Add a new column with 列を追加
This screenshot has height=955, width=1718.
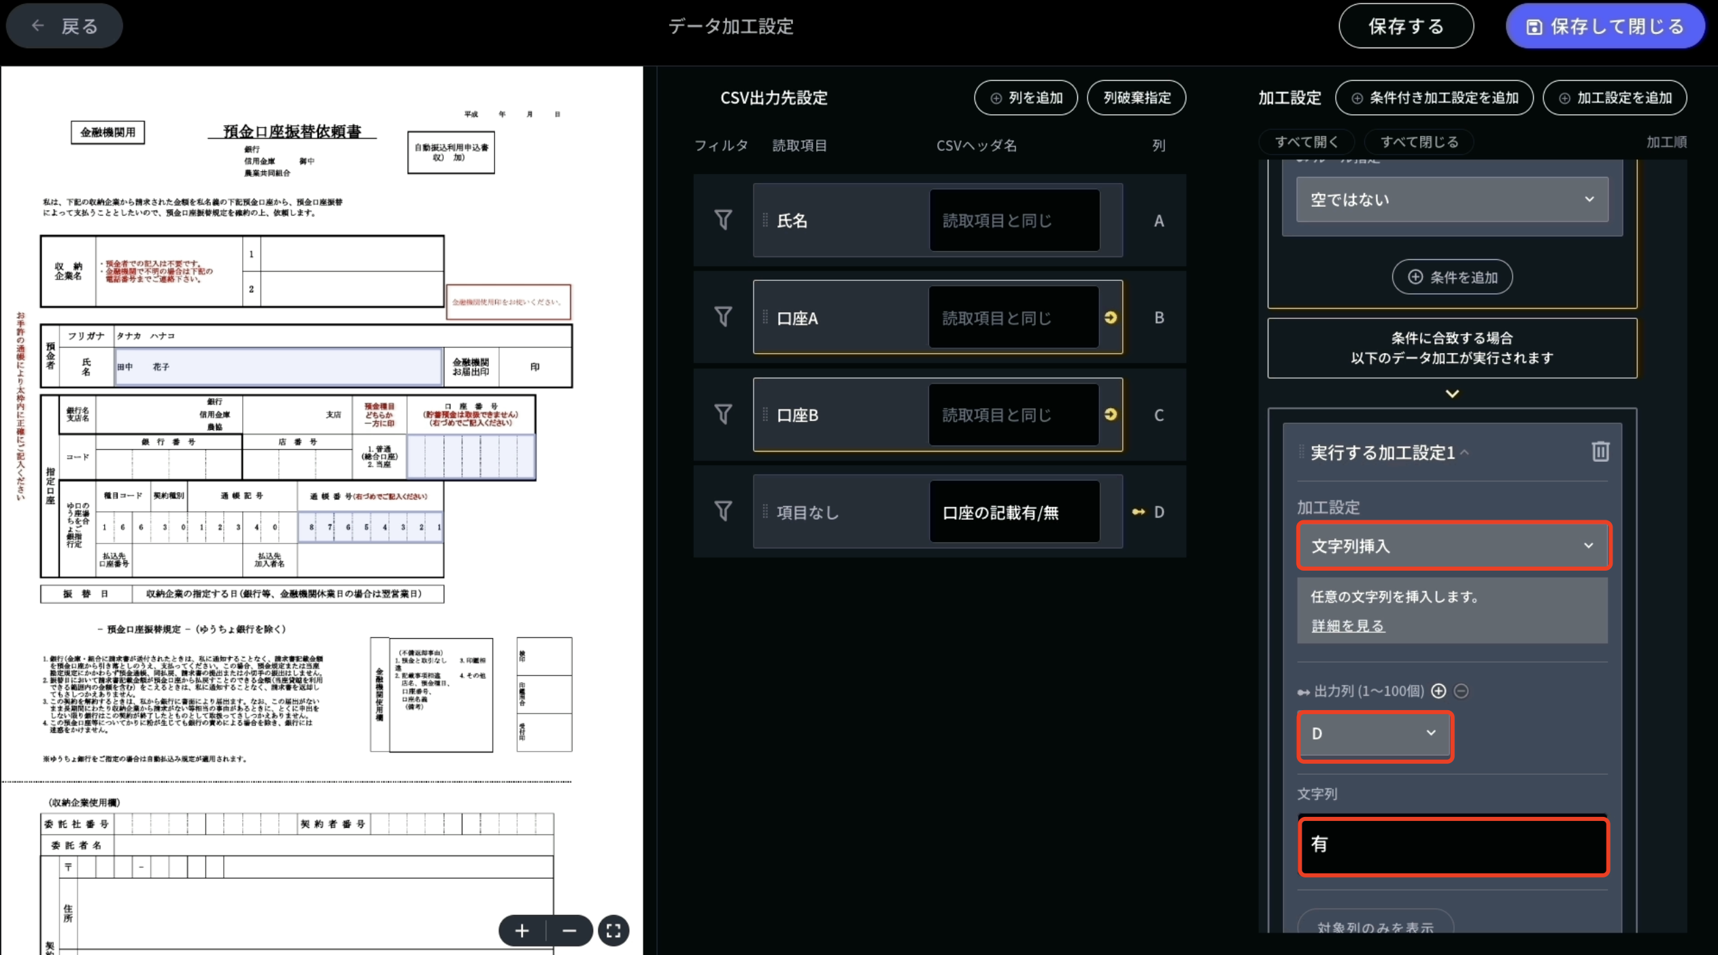pos(1026,97)
